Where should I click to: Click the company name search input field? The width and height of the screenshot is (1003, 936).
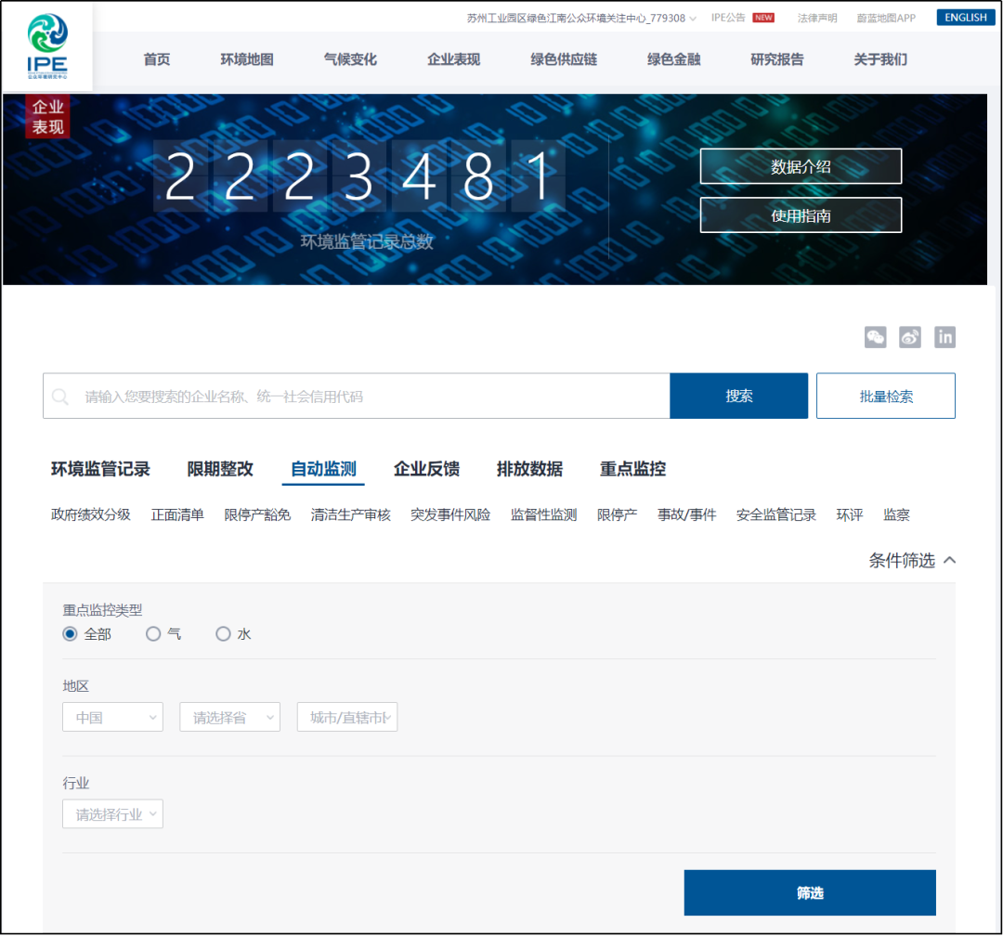click(x=325, y=396)
